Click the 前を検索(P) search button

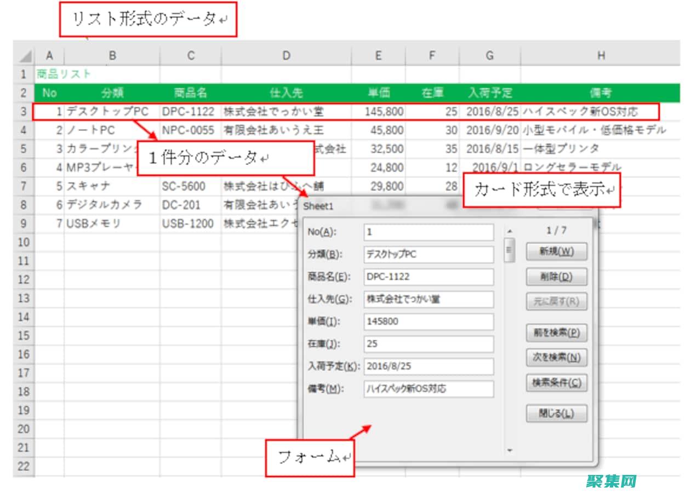[x=555, y=333]
